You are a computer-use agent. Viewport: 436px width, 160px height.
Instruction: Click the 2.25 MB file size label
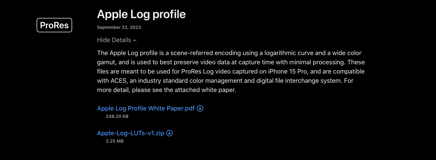point(115,141)
